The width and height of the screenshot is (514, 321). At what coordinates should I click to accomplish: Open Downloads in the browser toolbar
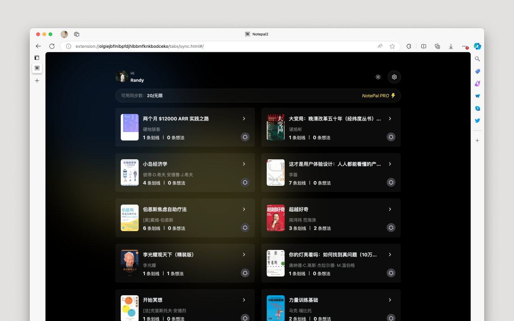(x=451, y=46)
